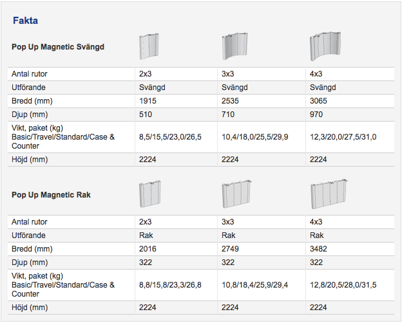The height and width of the screenshot is (323, 402).
Task: Click the 970 depth value
Action: [316, 115]
